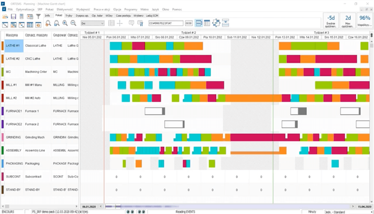Open the Dni time unit dropdown
Image resolution: width=374 pixels, height=214 pixels.
pyautogui.click(x=93, y=23)
